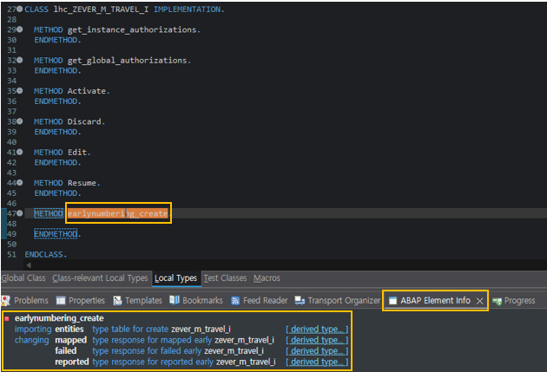
Task: Click the 'Discard' method name
Action: (x=84, y=121)
